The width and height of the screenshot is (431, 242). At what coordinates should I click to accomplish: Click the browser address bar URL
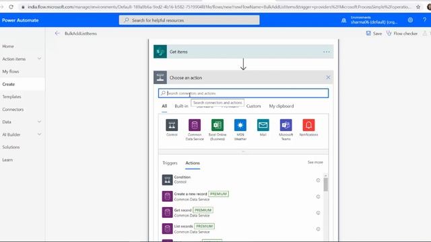click(218, 7)
